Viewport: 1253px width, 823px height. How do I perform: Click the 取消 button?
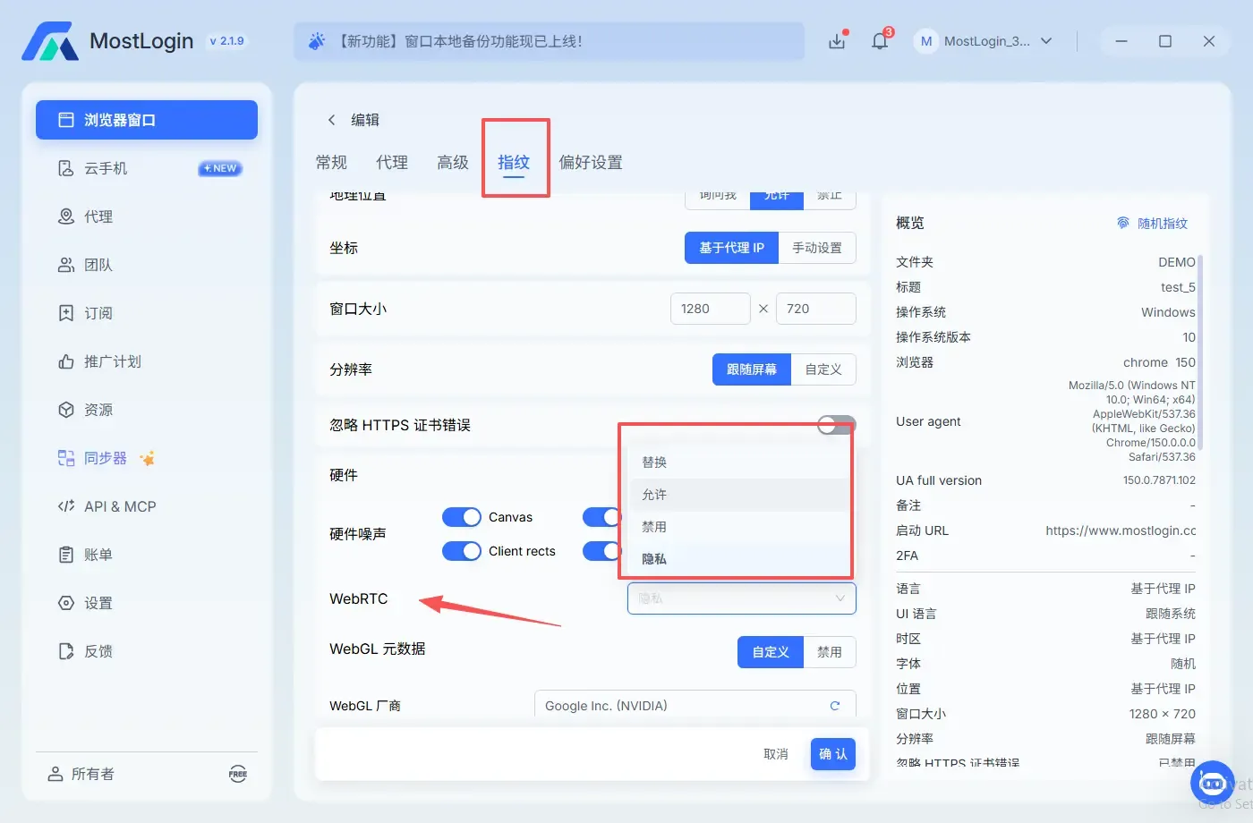click(x=776, y=754)
